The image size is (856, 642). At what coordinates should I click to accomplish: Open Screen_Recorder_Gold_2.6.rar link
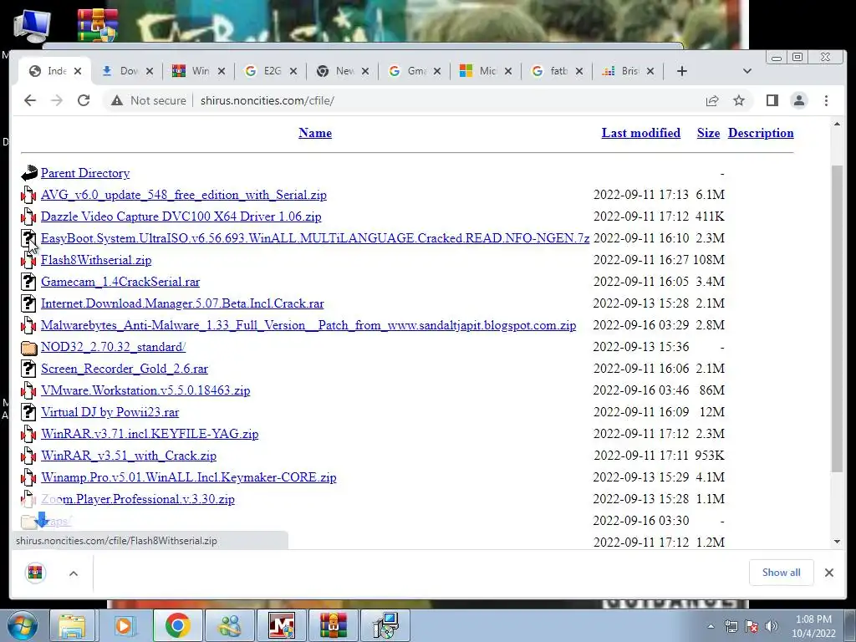click(125, 369)
